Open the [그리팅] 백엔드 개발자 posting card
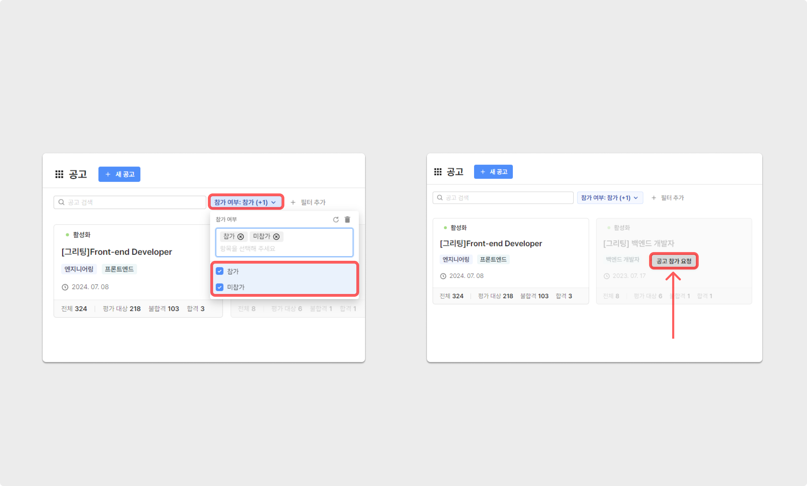 point(639,243)
